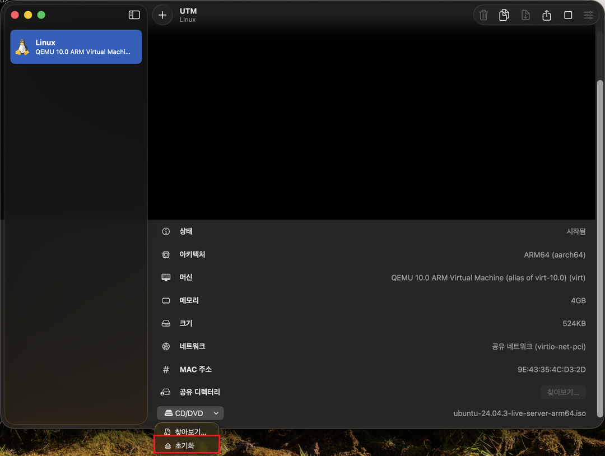Click the plus button to create a VM

pyautogui.click(x=162, y=15)
